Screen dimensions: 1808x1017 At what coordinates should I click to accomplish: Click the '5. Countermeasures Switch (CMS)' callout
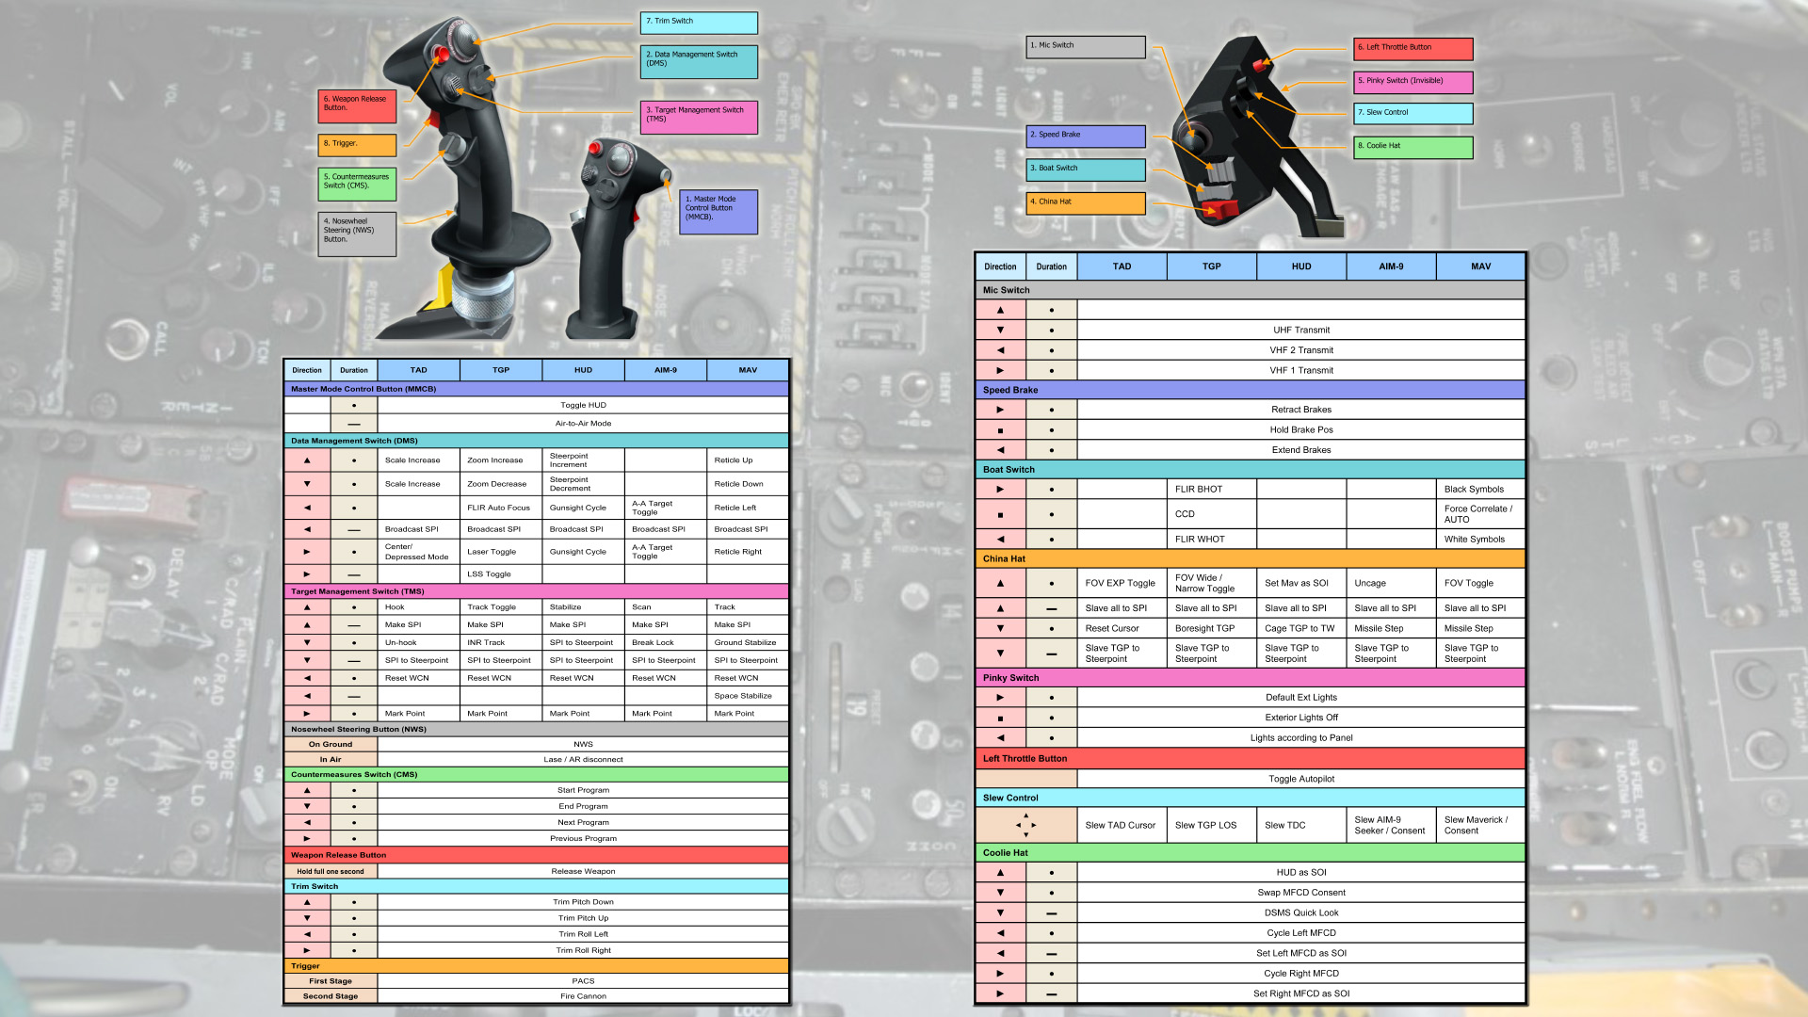click(x=358, y=185)
